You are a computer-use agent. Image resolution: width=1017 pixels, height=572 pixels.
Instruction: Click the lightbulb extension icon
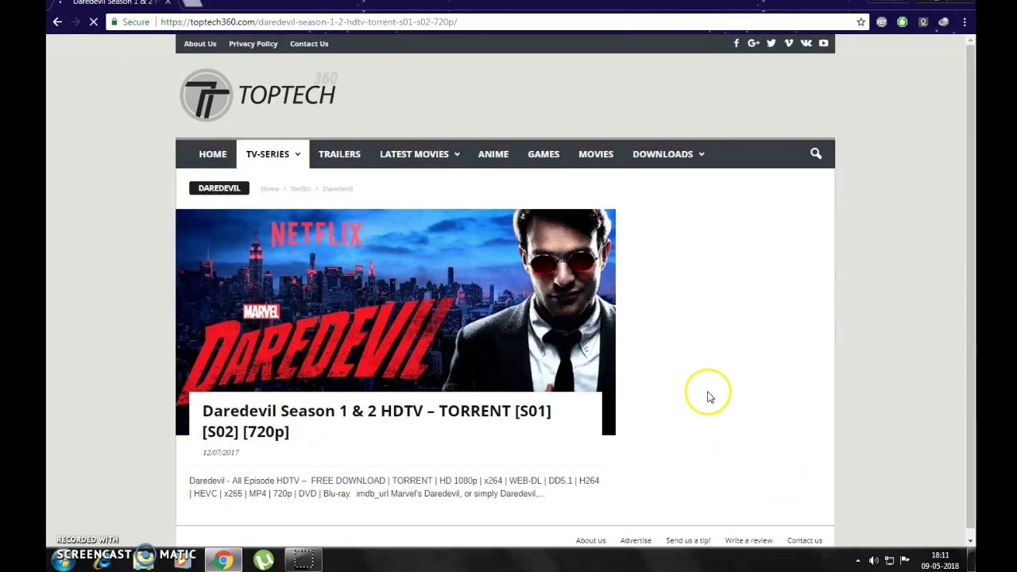tap(922, 22)
